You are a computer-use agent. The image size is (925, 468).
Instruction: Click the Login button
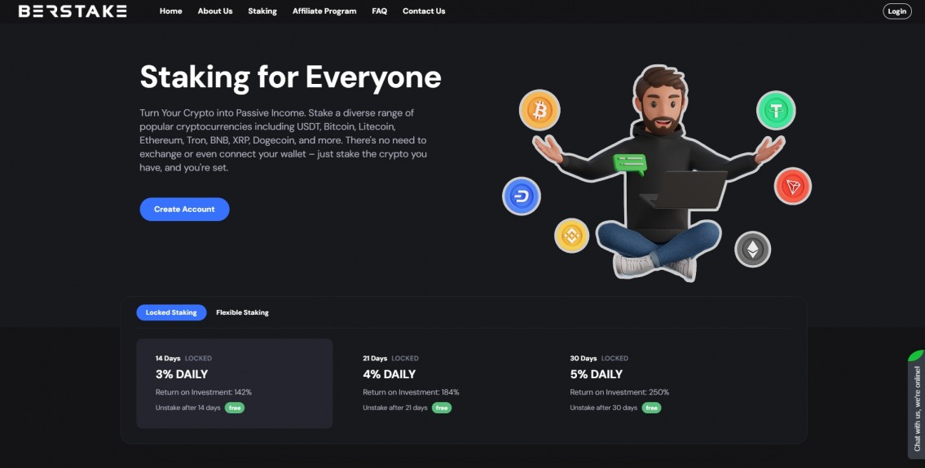(896, 11)
